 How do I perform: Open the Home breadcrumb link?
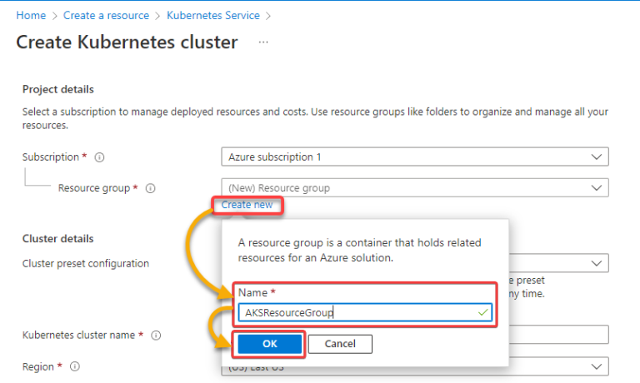pos(31,16)
